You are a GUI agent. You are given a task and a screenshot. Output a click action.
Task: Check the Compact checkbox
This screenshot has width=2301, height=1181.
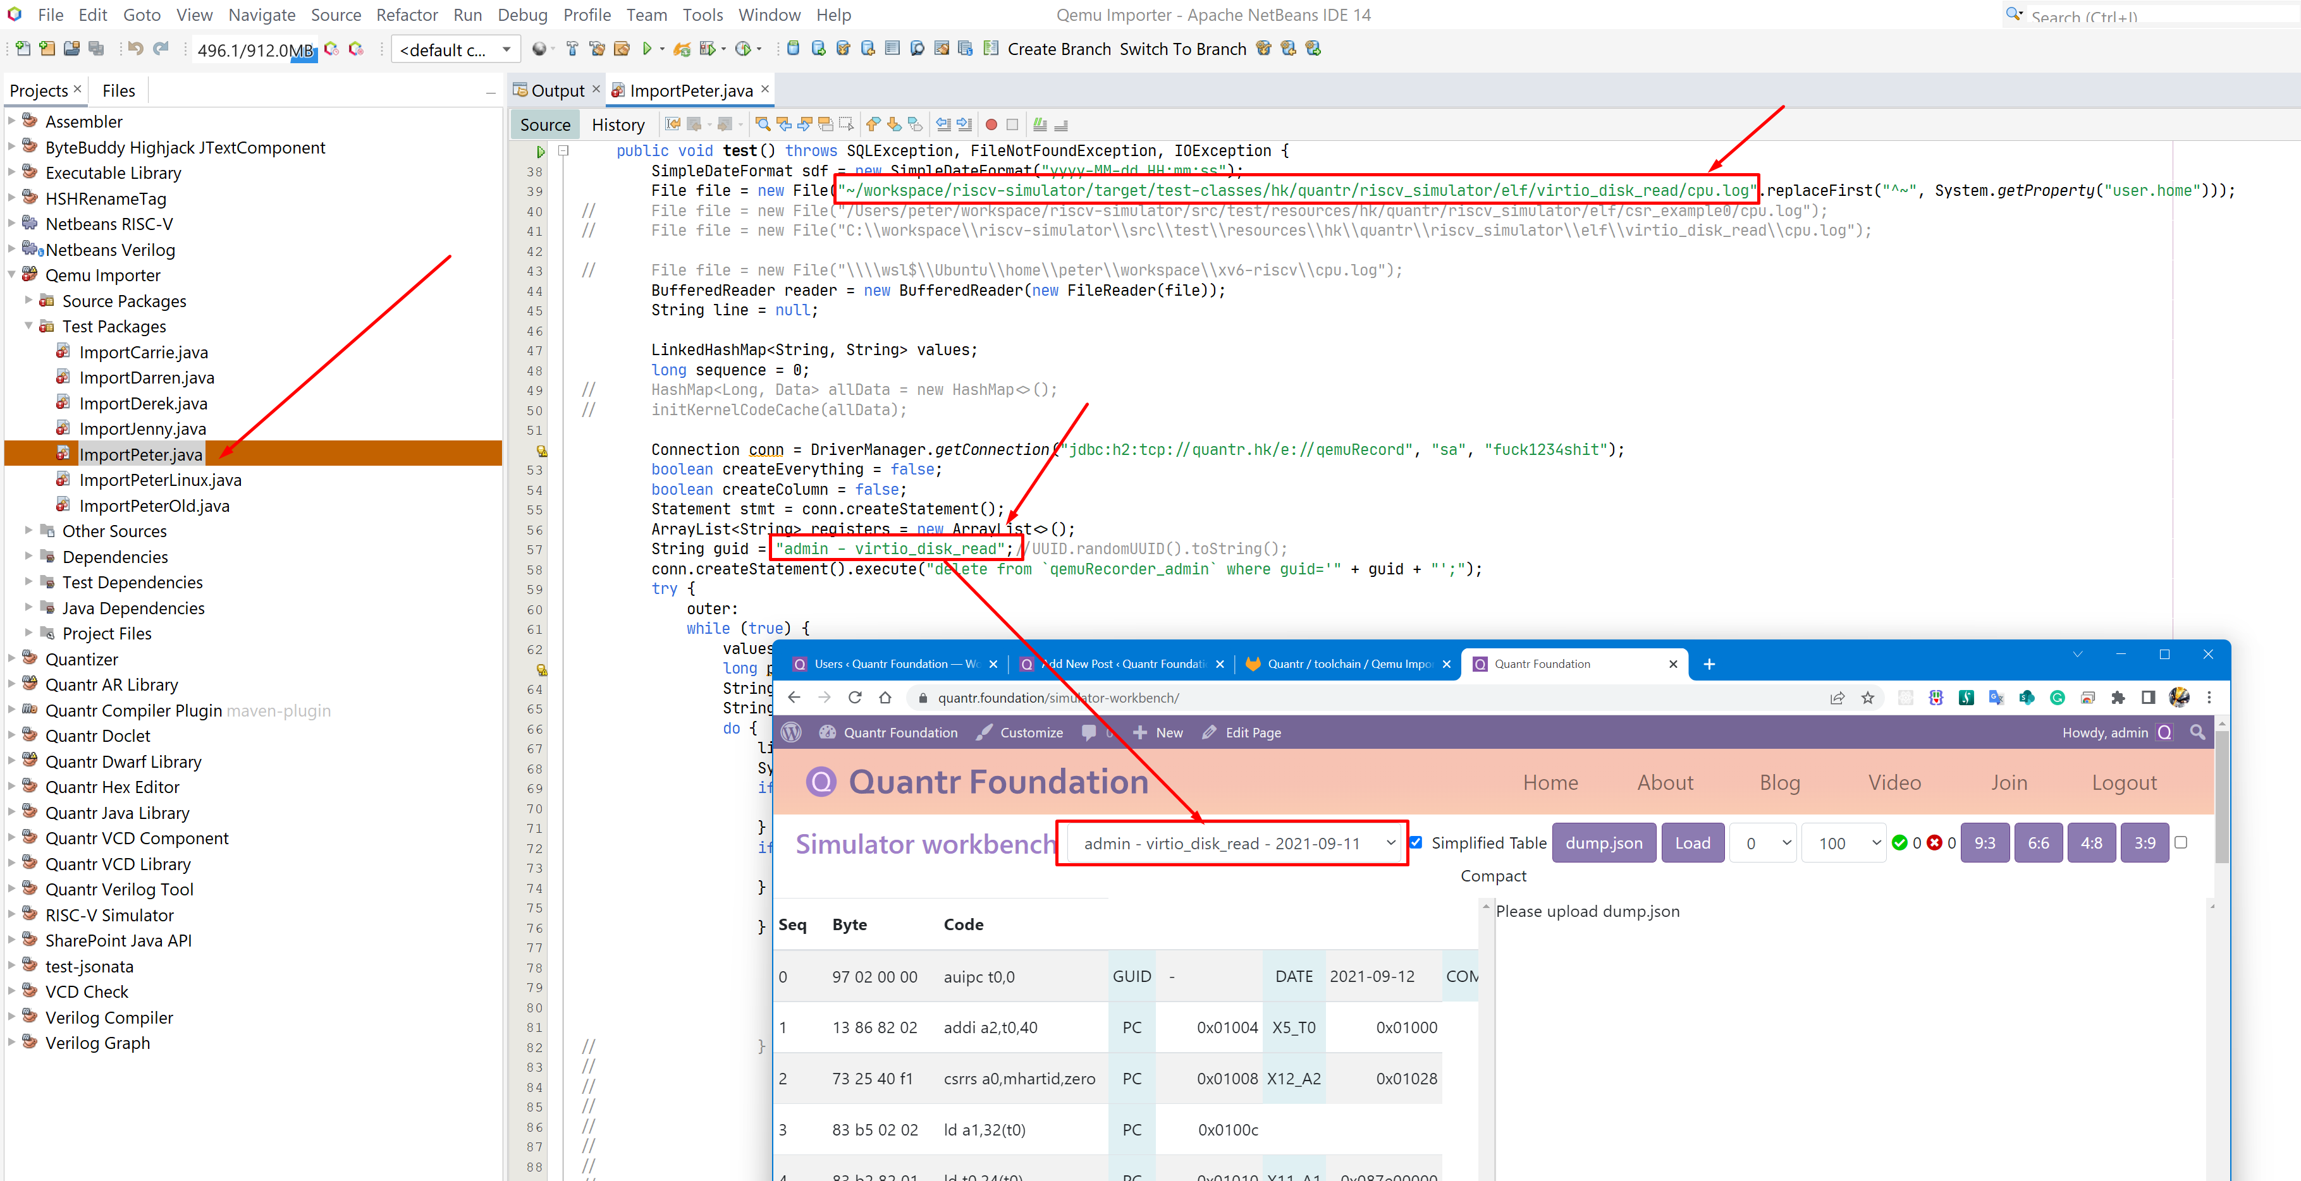[2180, 842]
